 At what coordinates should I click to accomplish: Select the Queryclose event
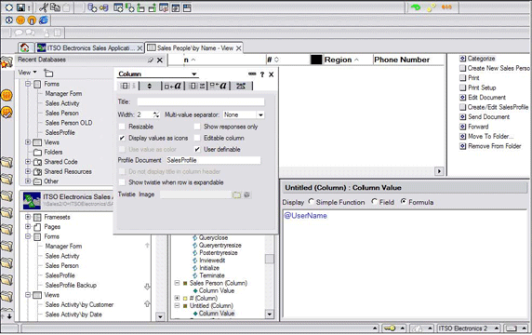(213, 237)
